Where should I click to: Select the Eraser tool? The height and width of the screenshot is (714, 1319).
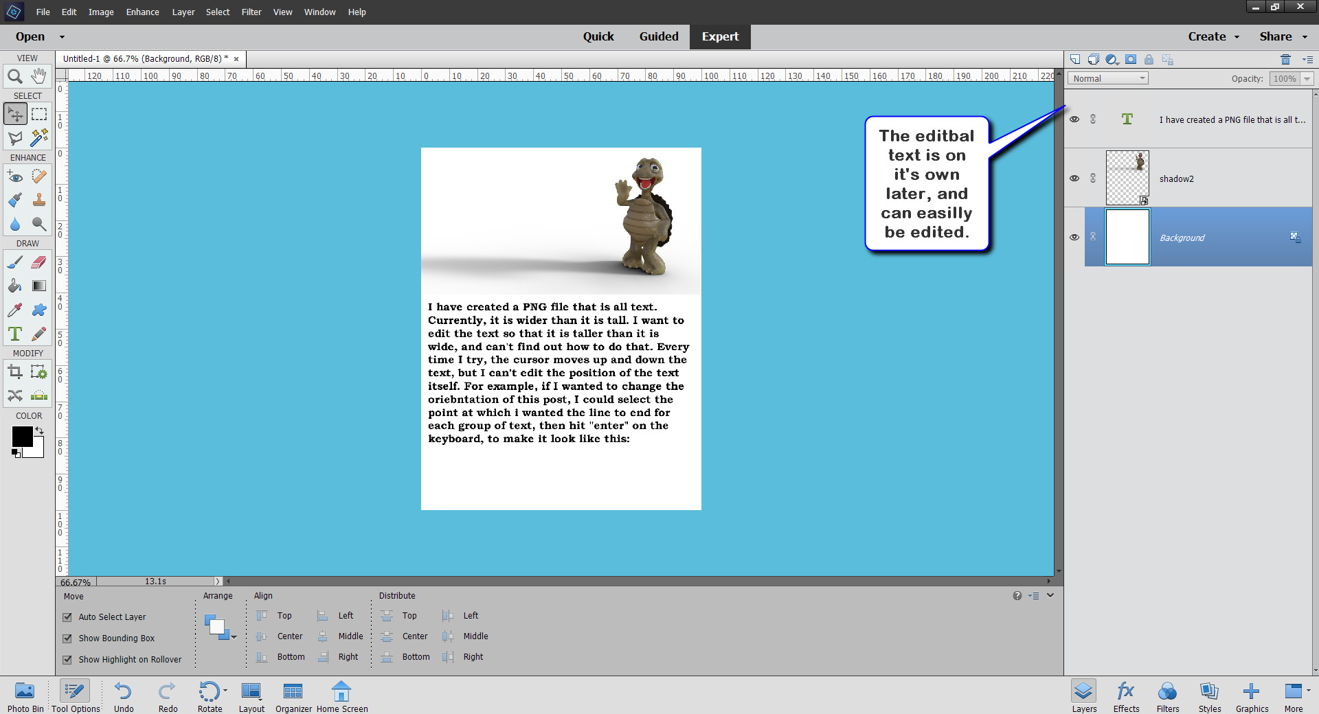[39, 262]
